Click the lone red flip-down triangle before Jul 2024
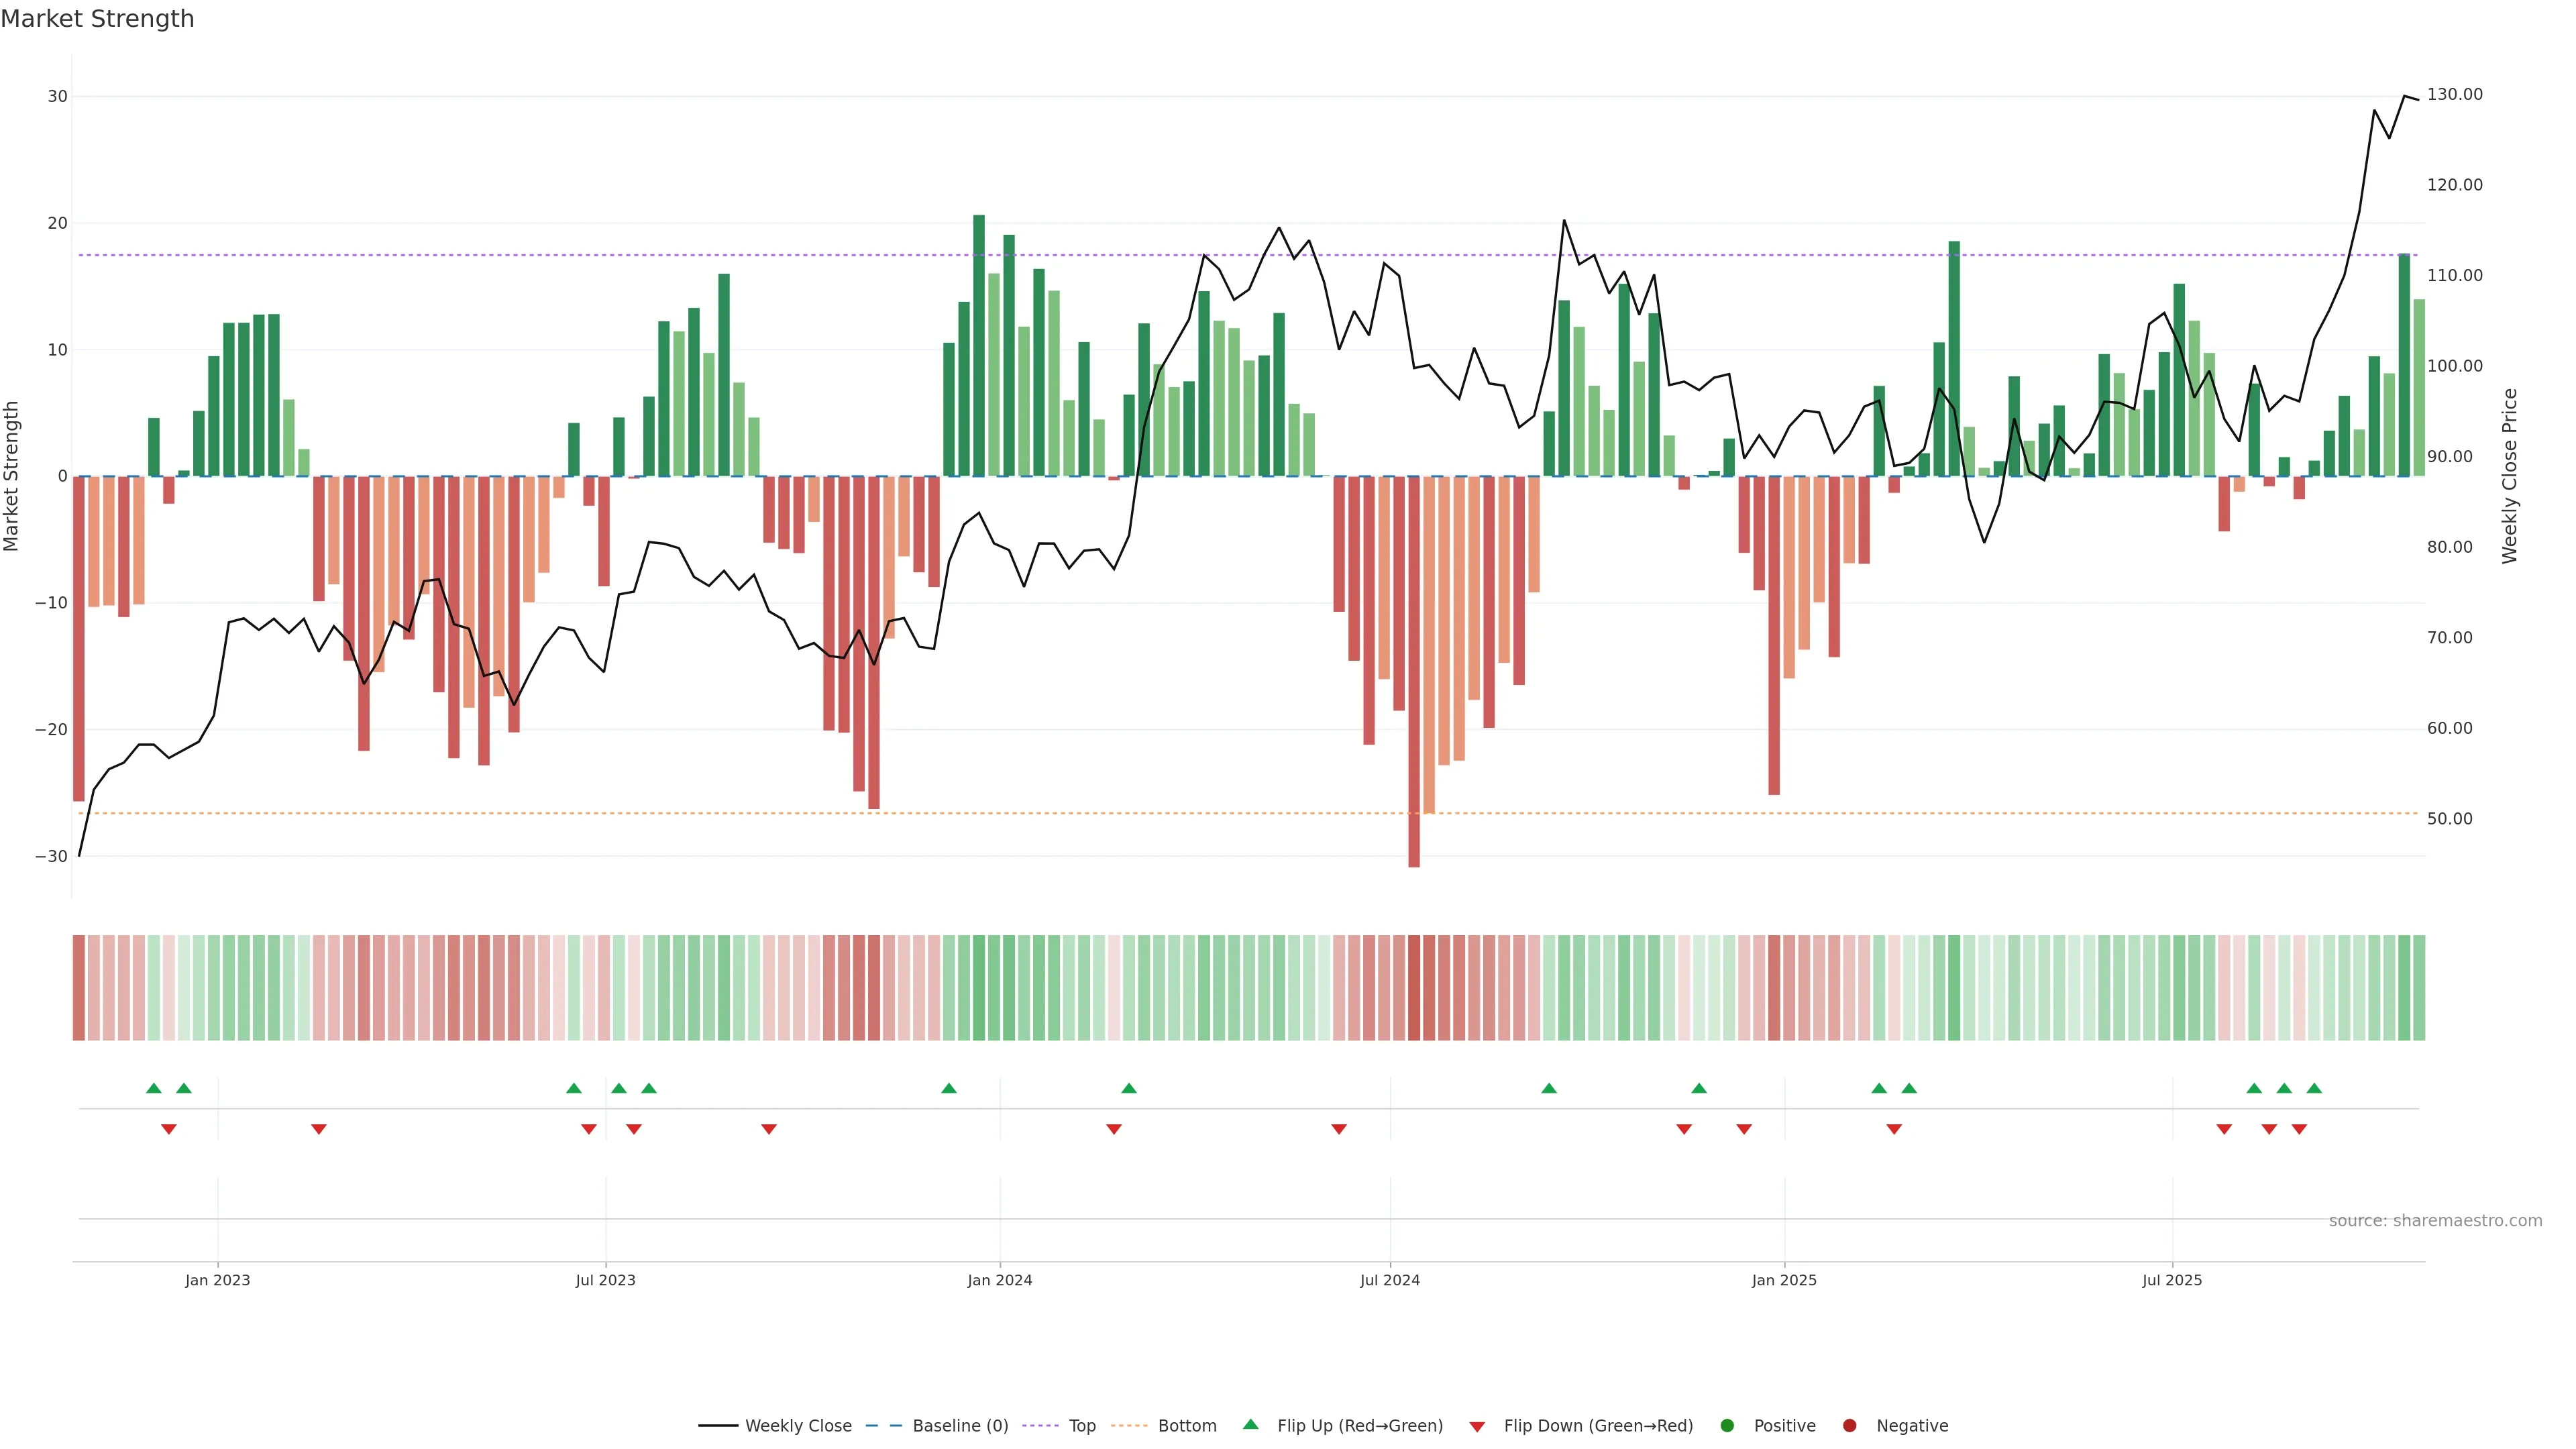2576x1449 pixels. [1339, 1129]
